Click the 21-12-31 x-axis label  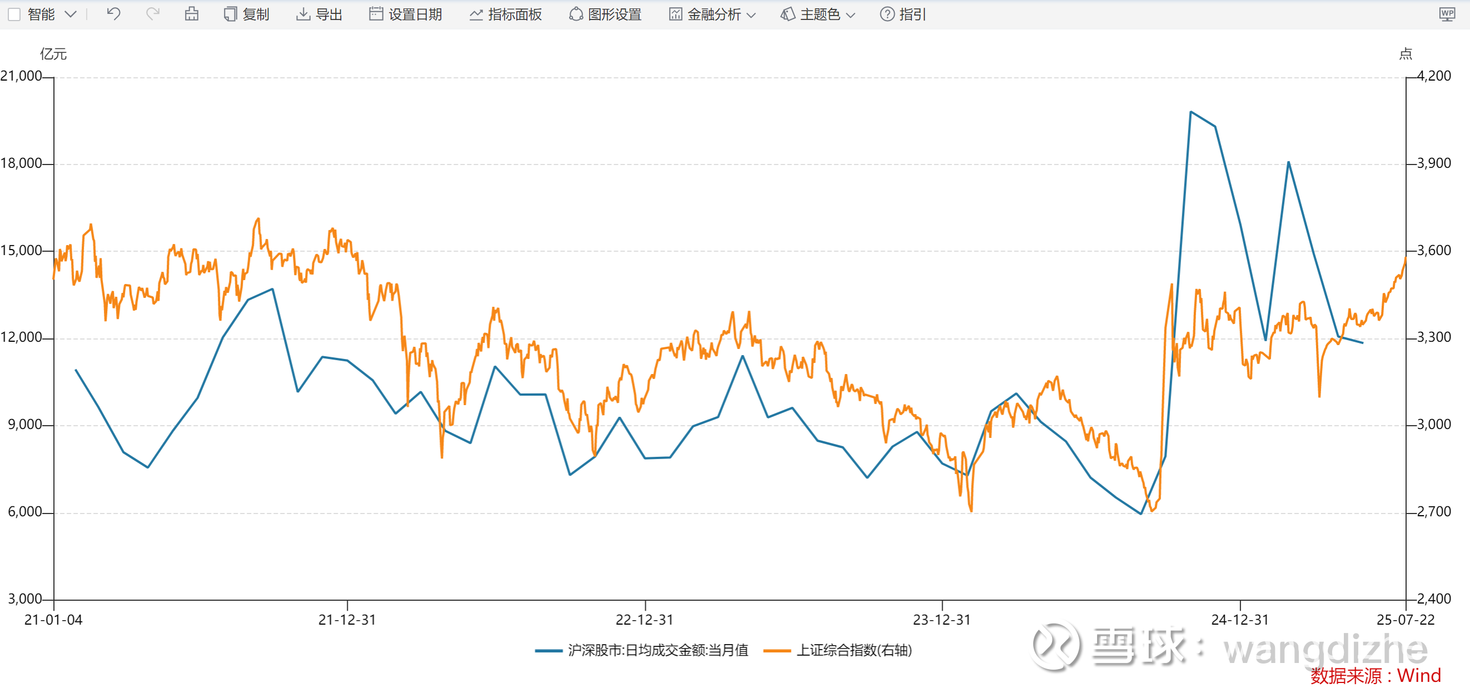347,620
